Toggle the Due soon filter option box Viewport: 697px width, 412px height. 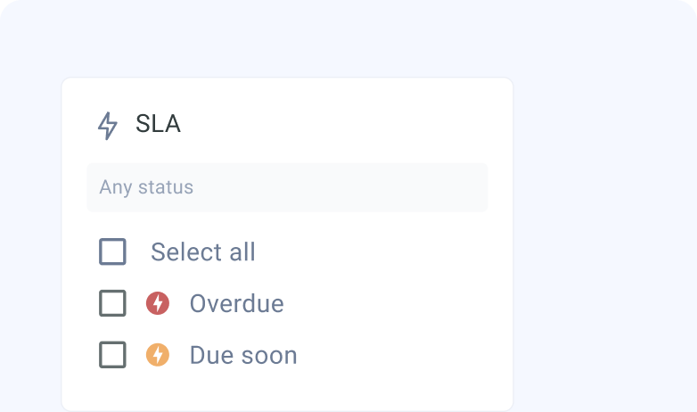coord(112,355)
